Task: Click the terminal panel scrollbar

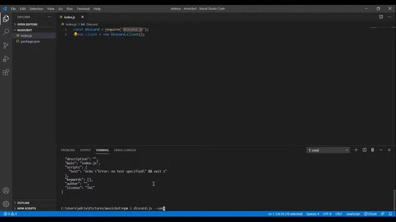Action: tap(394, 200)
